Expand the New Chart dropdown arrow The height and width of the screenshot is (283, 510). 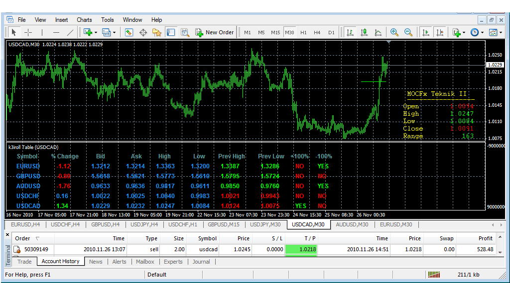pyautogui.click(x=96, y=33)
